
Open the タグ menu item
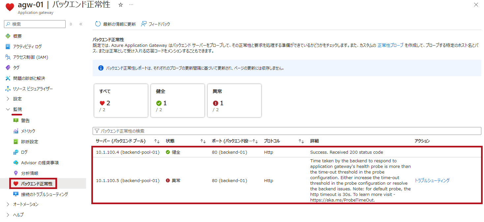tap(16, 68)
